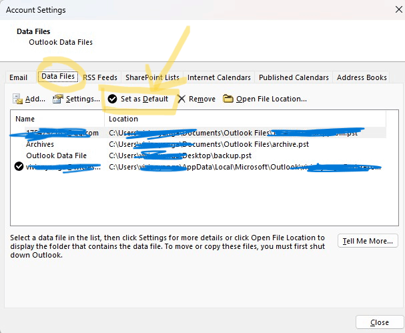Click the AppData\Local\Microsoft\Outlook location path

[x=245, y=167]
